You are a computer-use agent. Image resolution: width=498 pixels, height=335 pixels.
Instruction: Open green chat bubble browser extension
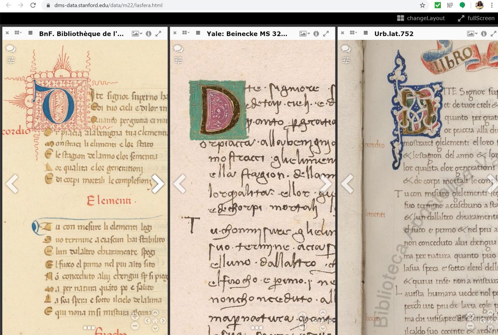pyautogui.click(x=462, y=5)
